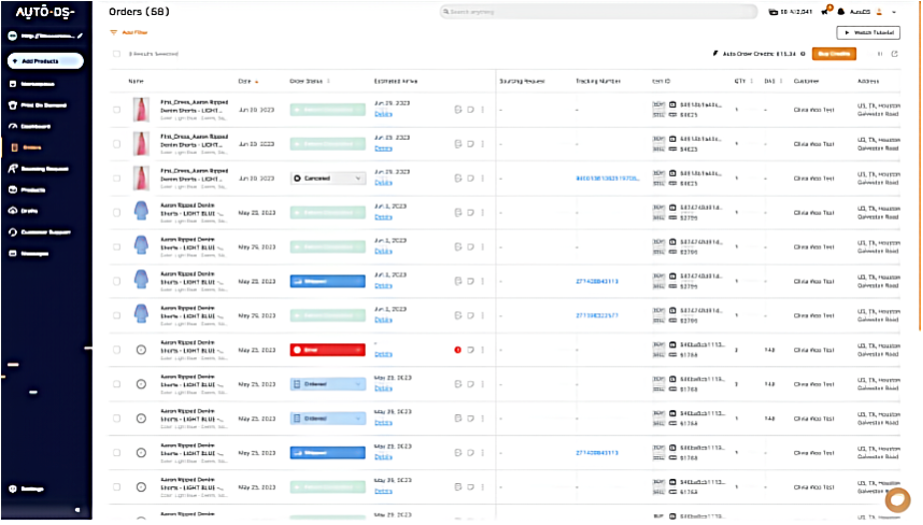Click the red error alert icon

458,350
